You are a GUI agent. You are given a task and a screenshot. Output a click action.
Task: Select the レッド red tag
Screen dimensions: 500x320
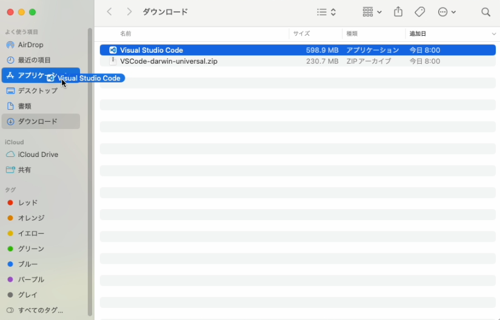tap(41, 202)
